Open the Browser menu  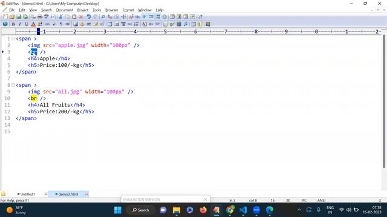click(x=111, y=10)
